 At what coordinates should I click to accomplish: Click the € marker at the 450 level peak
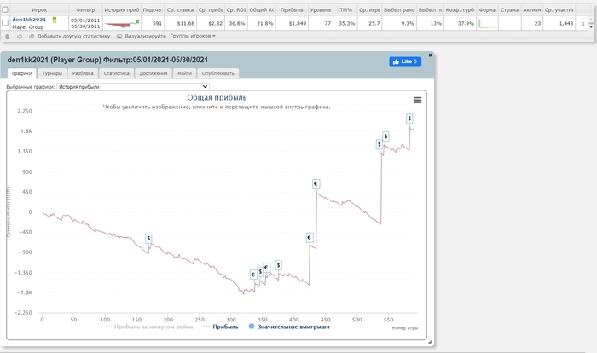pos(316,184)
